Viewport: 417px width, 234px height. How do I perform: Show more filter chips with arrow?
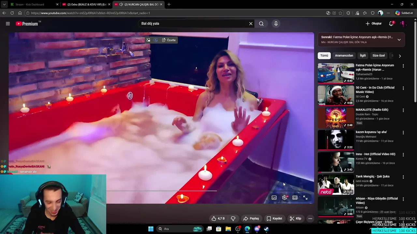400,56
